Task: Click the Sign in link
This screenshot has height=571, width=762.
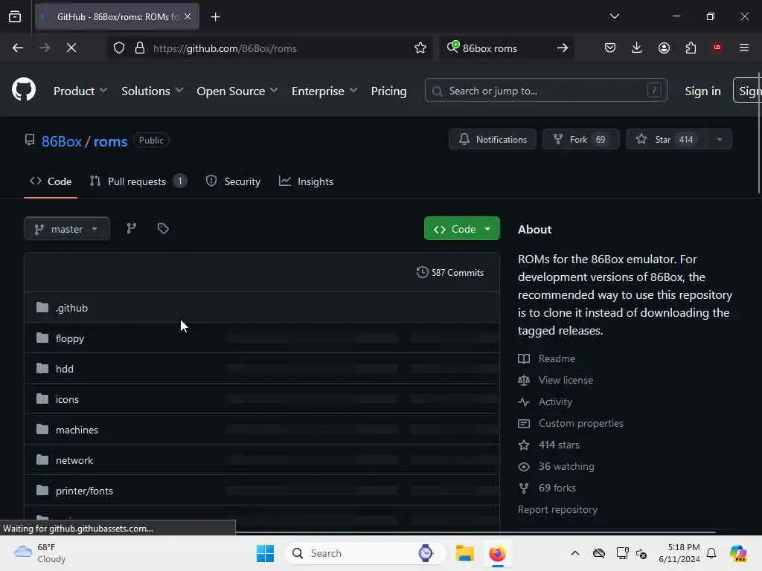Action: point(702,91)
